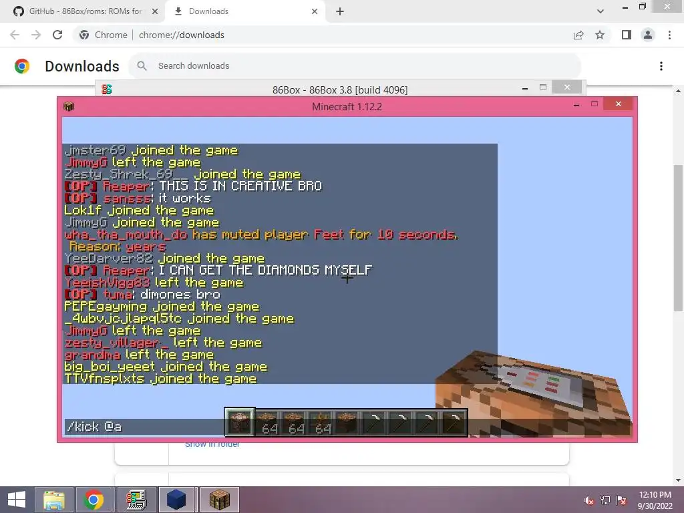Image resolution: width=684 pixels, height=513 pixels.
Task: Close the 86Box window
Action: (566, 88)
